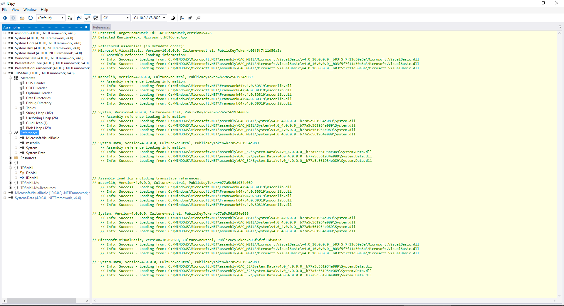Navigate back with the toolbar arrow
The width and height of the screenshot is (564, 306).
click(x=5, y=18)
